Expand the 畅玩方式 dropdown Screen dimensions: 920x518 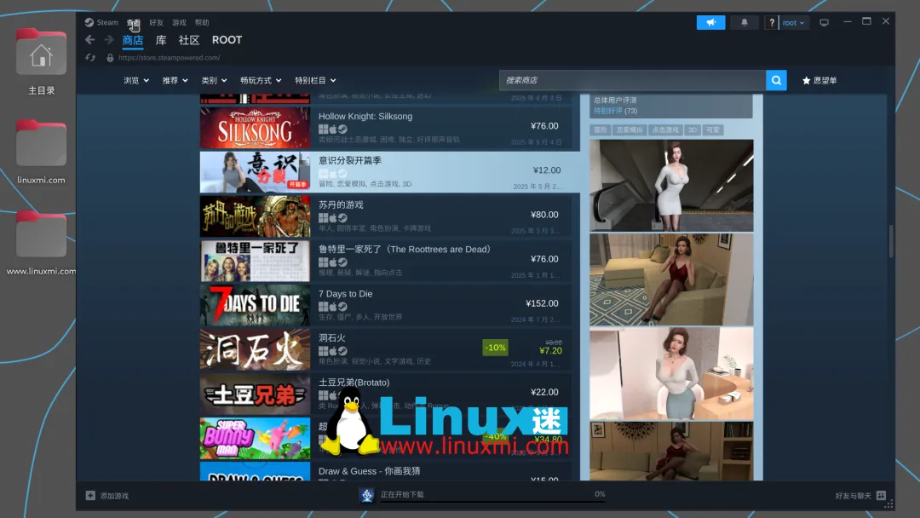(x=261, y=80)
